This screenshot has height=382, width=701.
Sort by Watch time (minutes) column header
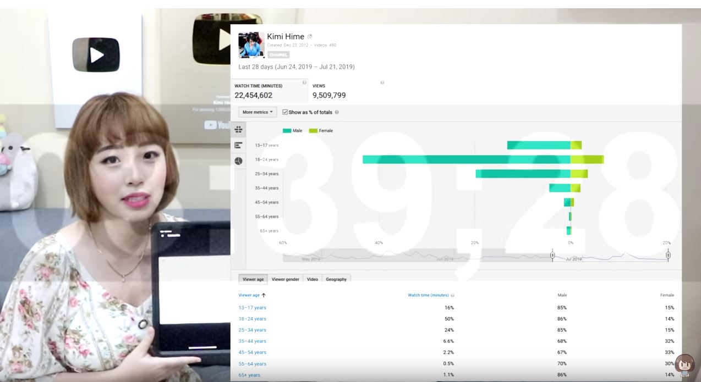pyautogui.click(x=428, y=295)
